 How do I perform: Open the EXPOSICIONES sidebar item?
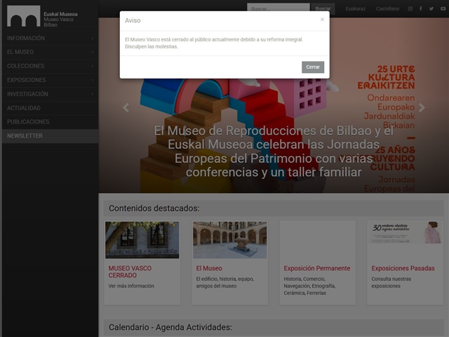coord(50,80)
